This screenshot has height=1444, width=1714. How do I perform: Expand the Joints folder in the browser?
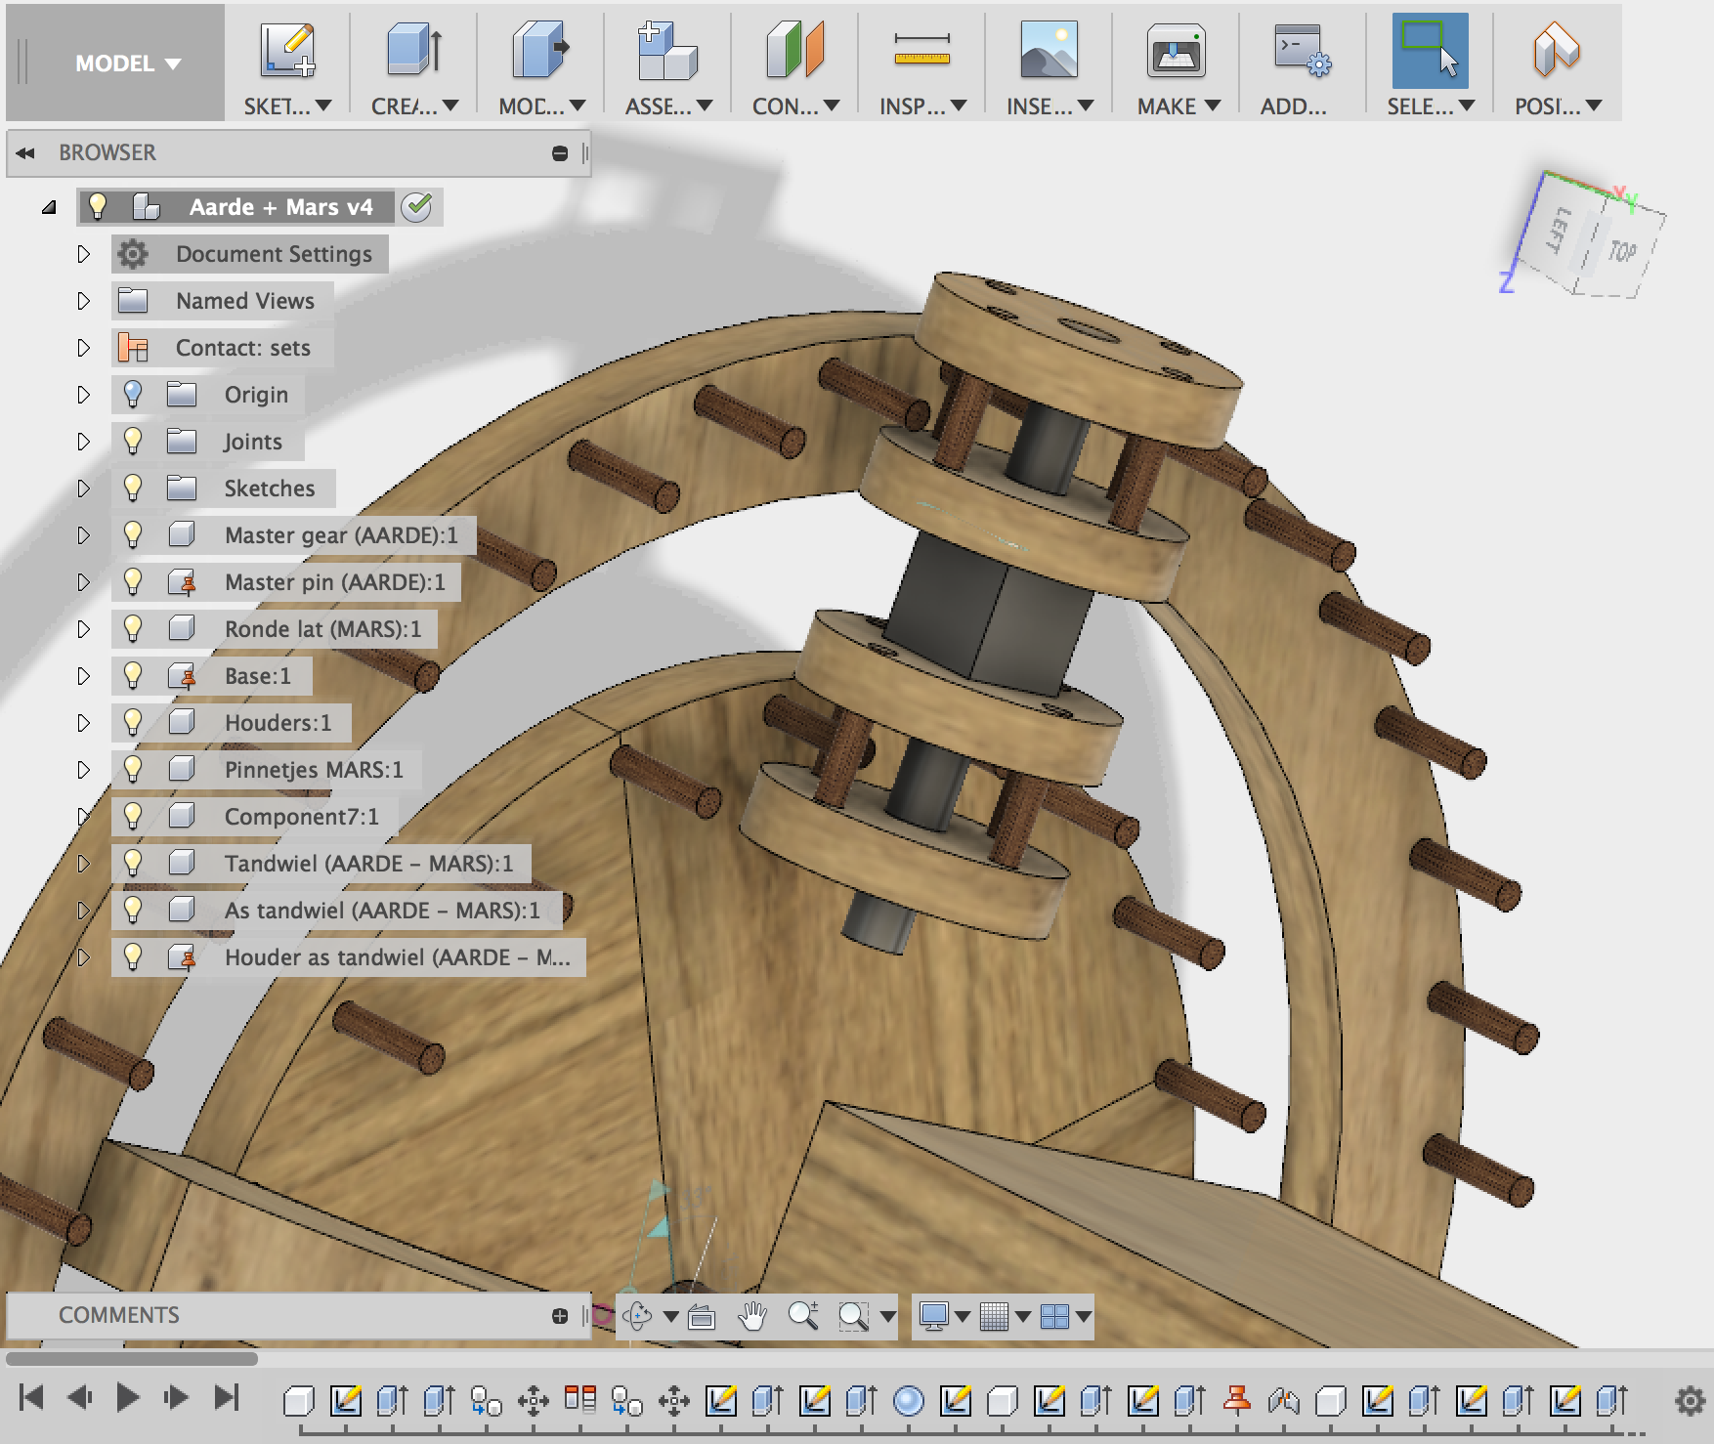pyautogui.click(x=83, y=441)
